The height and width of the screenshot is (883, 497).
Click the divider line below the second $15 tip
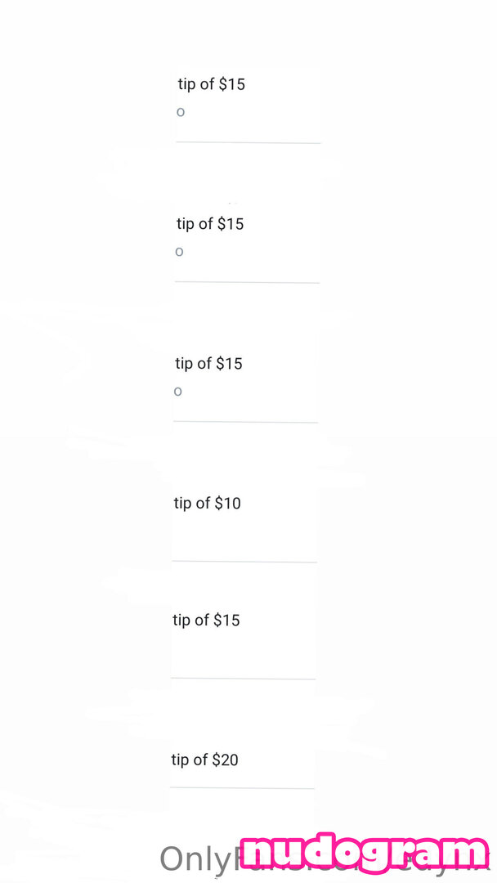[247, 283]
